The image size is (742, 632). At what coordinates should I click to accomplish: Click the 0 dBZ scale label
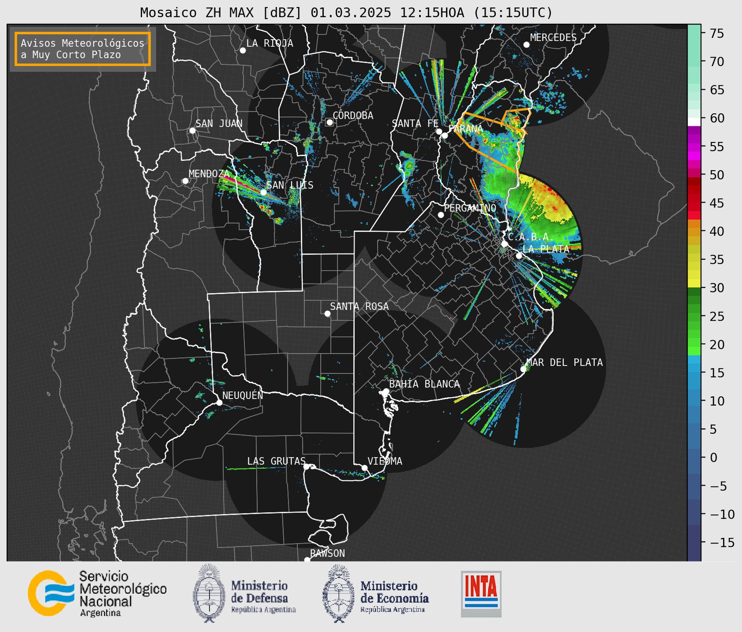[713, 458]
